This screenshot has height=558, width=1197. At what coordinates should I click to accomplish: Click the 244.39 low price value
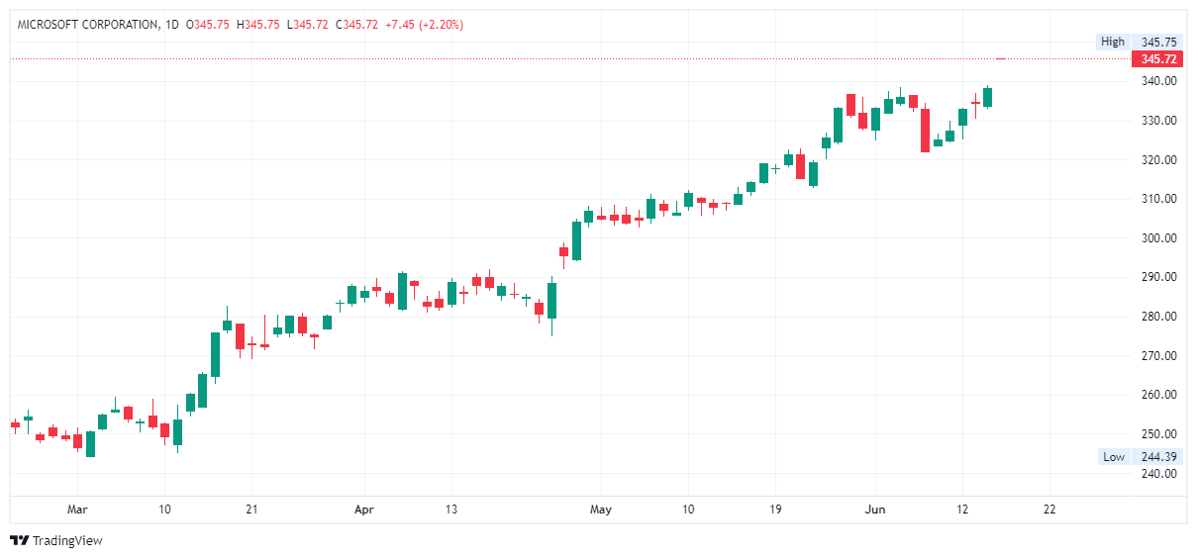coord(1157,457)
